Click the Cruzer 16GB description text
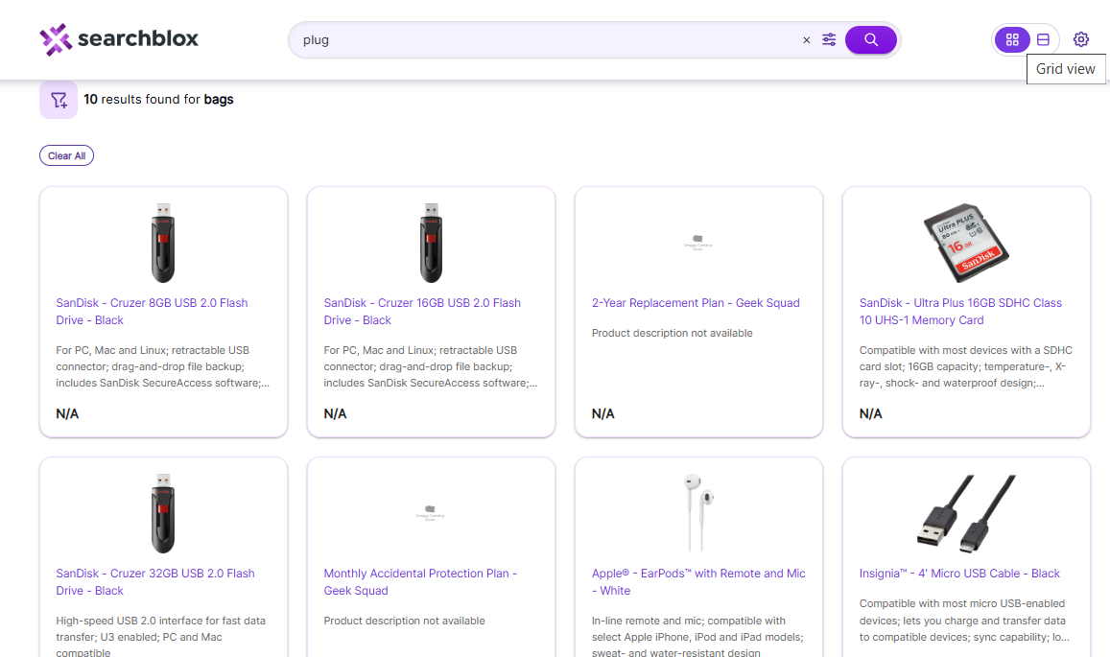The image size is (1110, 657). [x=431, y=366]
